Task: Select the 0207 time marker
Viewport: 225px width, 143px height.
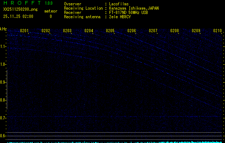Action: pos(153,31)
